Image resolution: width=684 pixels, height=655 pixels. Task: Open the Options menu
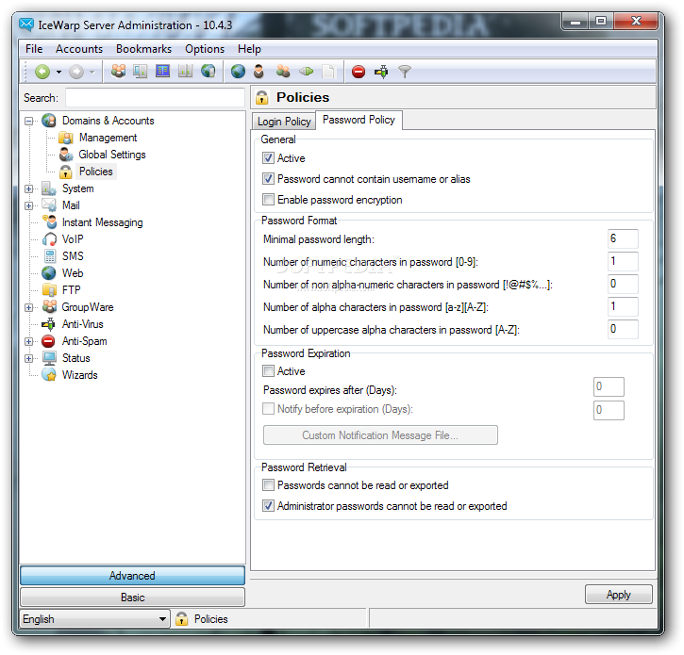point(205,49)
